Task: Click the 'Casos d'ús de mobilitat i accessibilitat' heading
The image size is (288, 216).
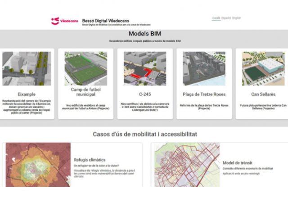Action: point(145,134)
